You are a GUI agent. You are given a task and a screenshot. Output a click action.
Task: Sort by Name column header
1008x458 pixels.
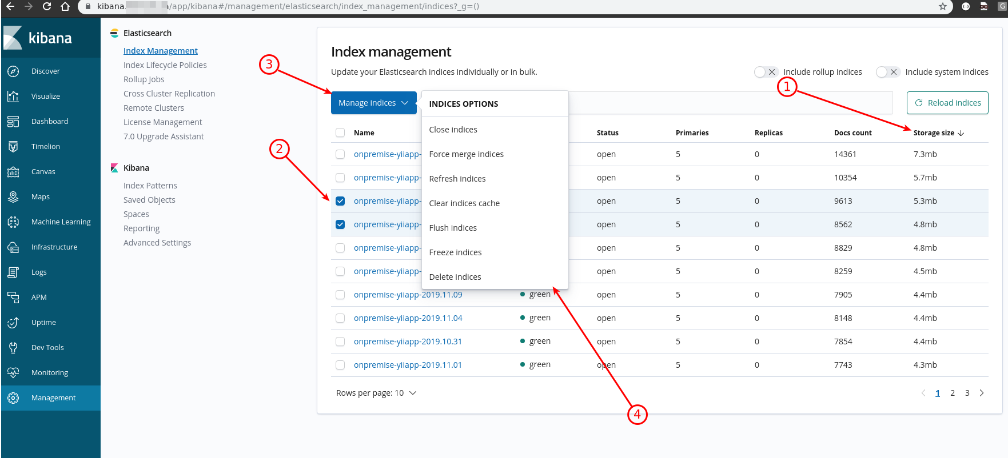(364, 133)
